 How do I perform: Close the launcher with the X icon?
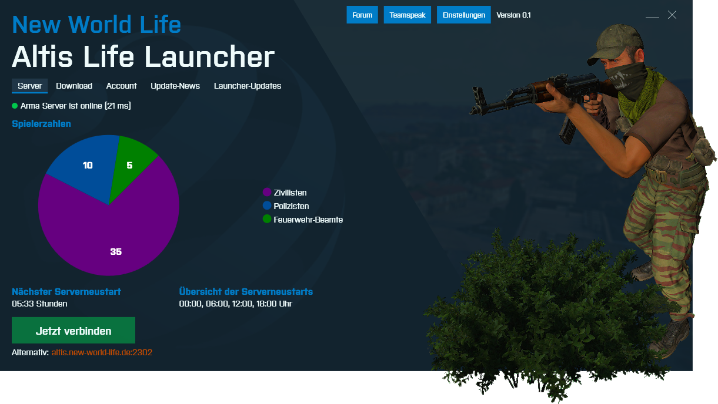coord(672,15)
